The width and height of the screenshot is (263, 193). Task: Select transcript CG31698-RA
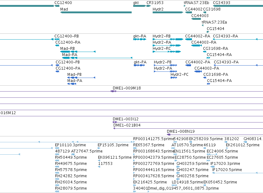[205, 52]
